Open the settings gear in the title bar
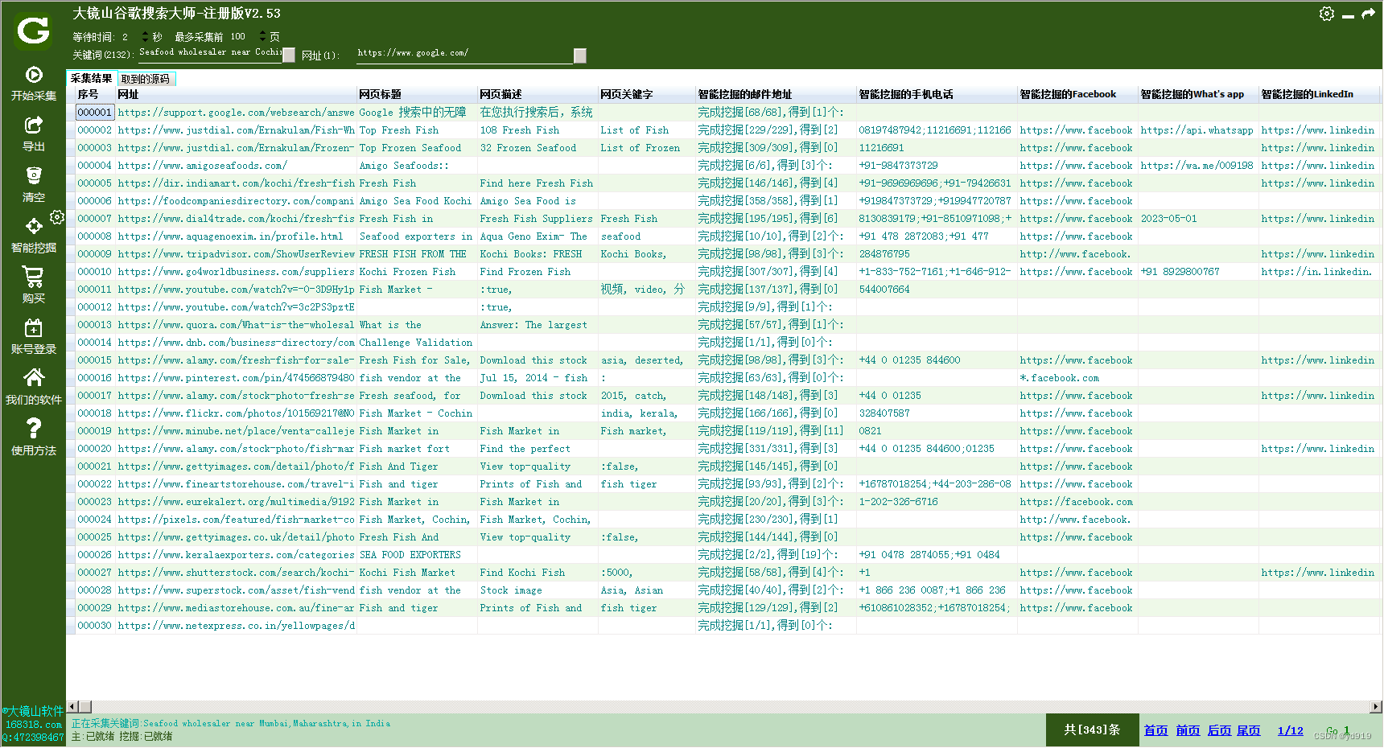The image size is (1384, 748). coord(1327,14)
